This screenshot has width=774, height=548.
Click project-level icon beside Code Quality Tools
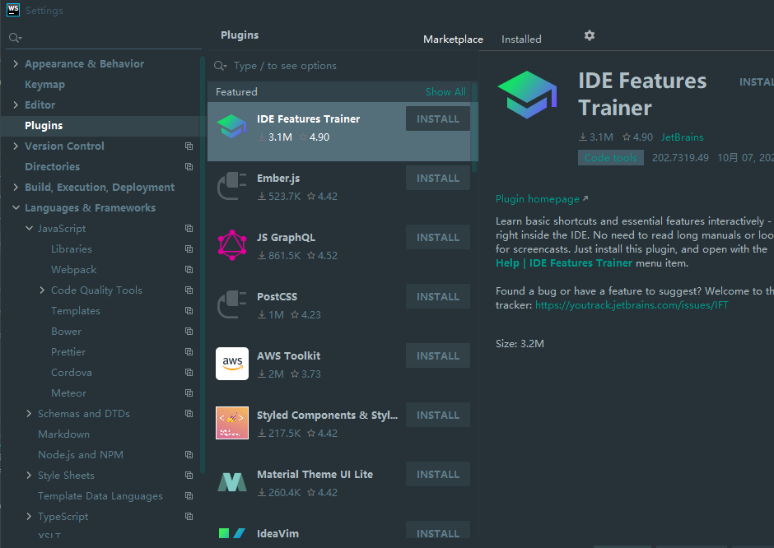(x=189, y=290)
